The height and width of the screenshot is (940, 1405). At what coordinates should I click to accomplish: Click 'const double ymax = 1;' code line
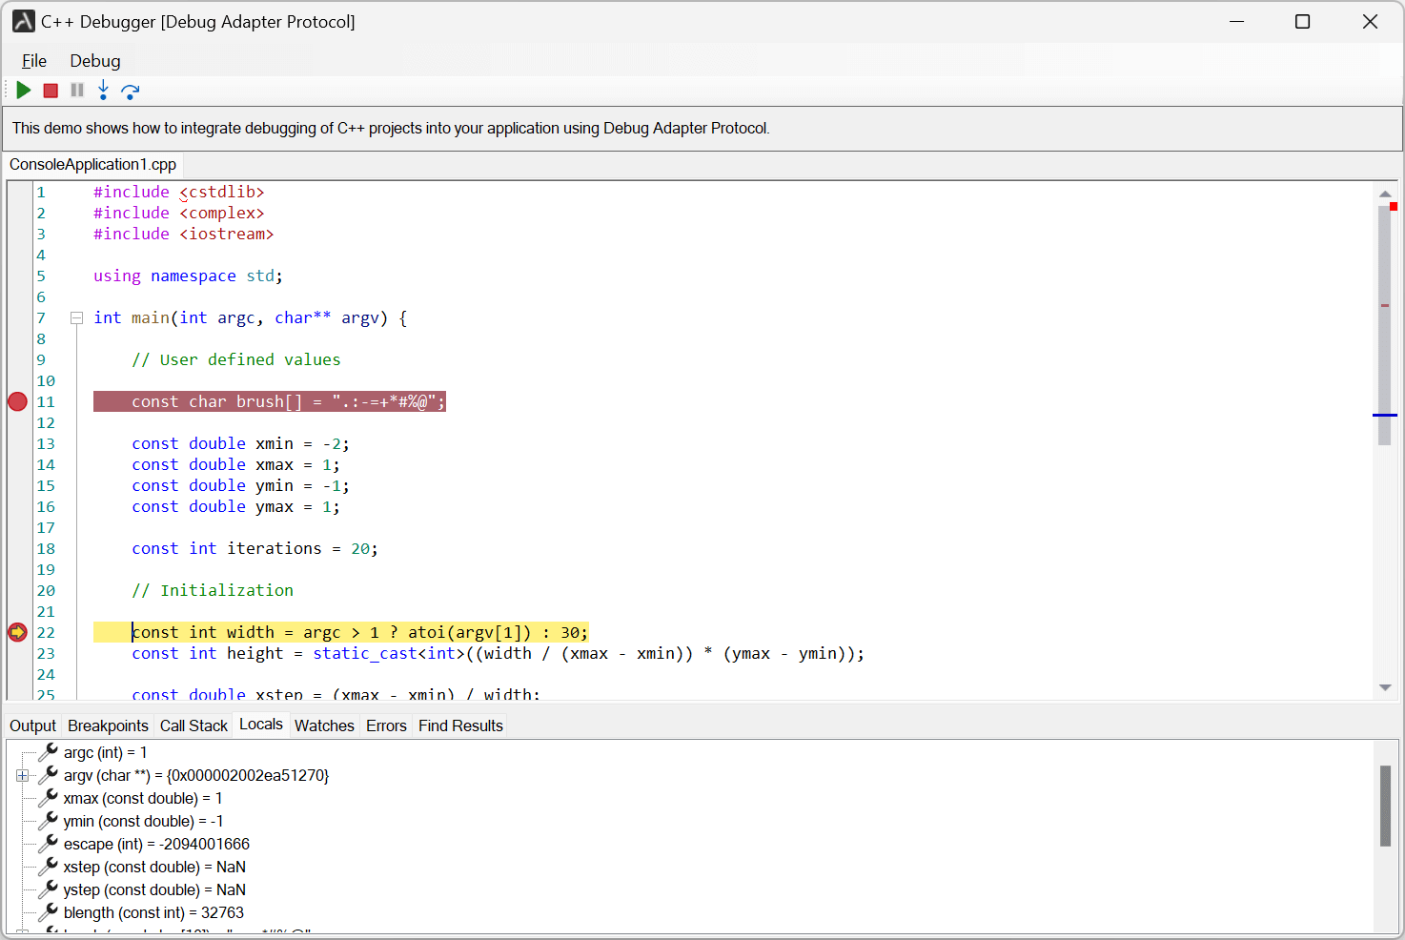236,507
